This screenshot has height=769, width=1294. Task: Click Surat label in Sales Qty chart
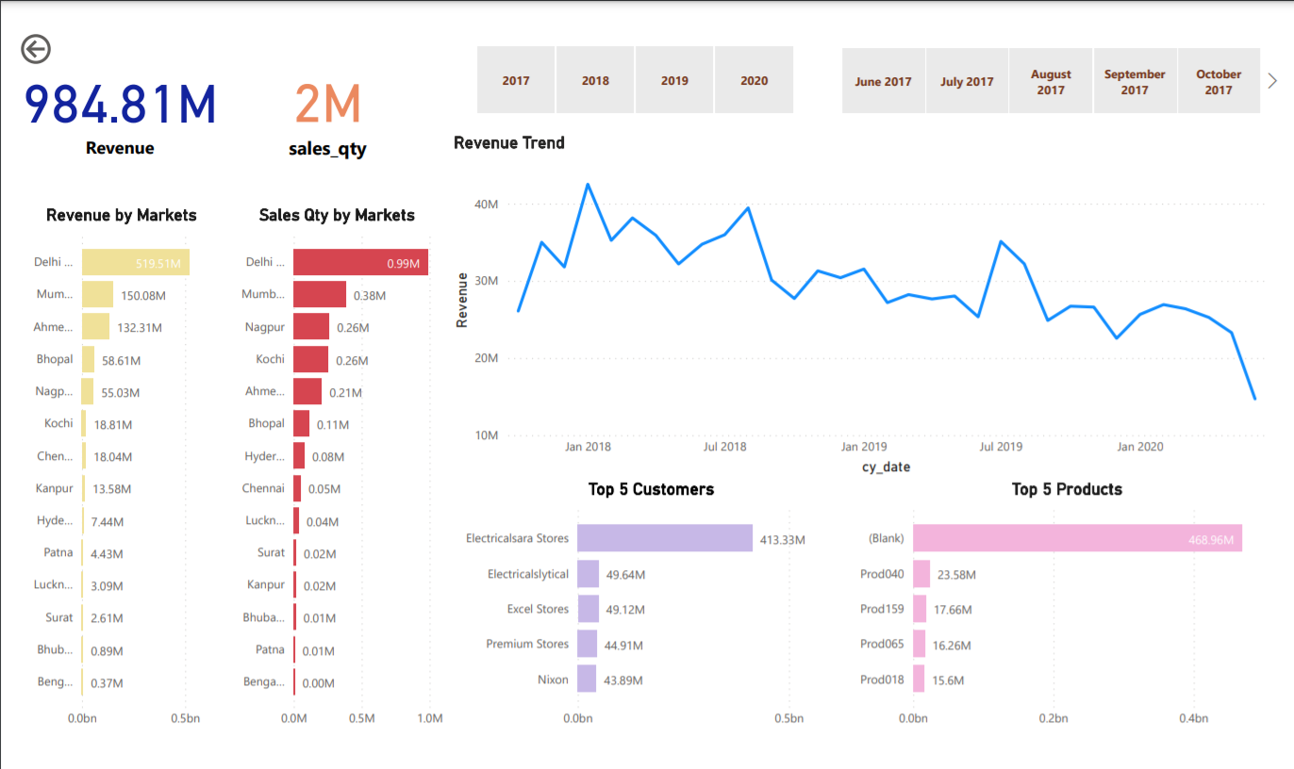(x=271, y=553)
